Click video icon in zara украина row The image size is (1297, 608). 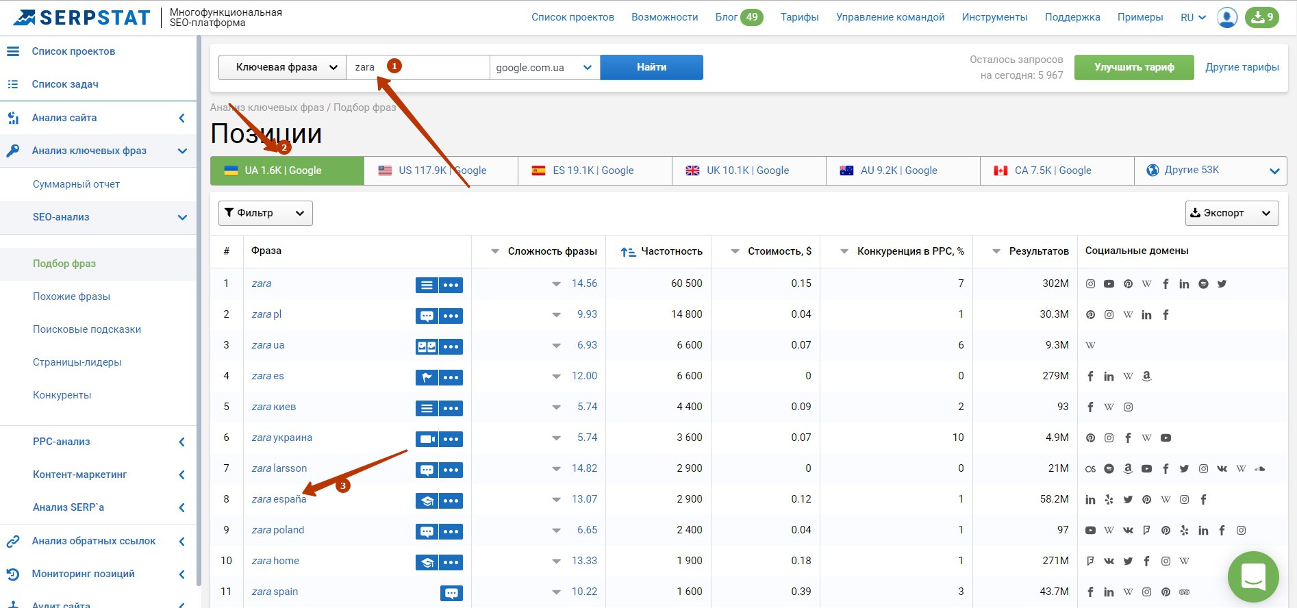pos(427,439)
